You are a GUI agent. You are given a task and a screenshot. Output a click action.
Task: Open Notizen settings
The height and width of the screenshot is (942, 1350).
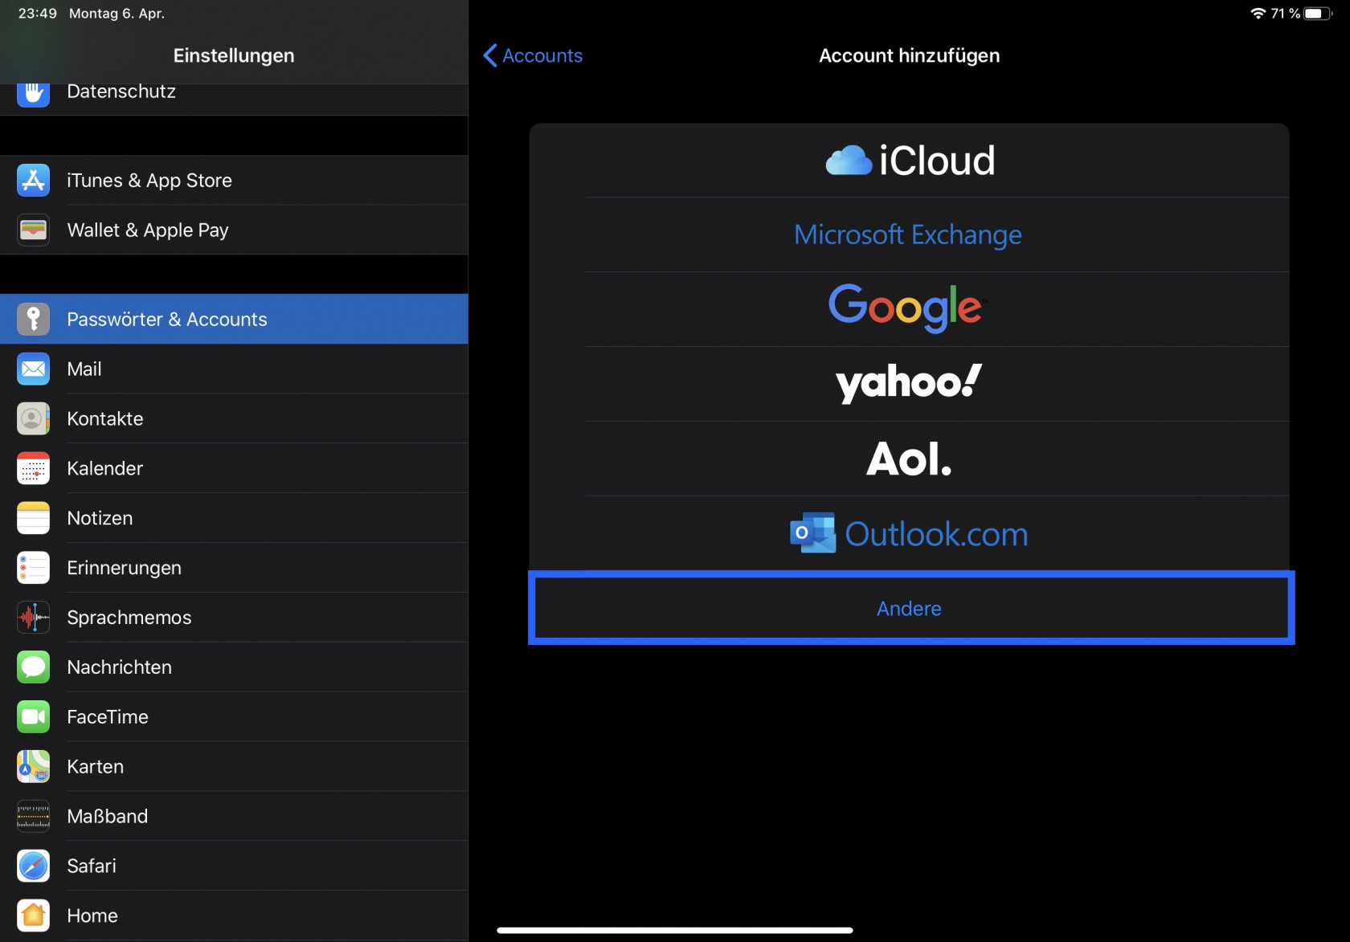click(x=234, y=518)
